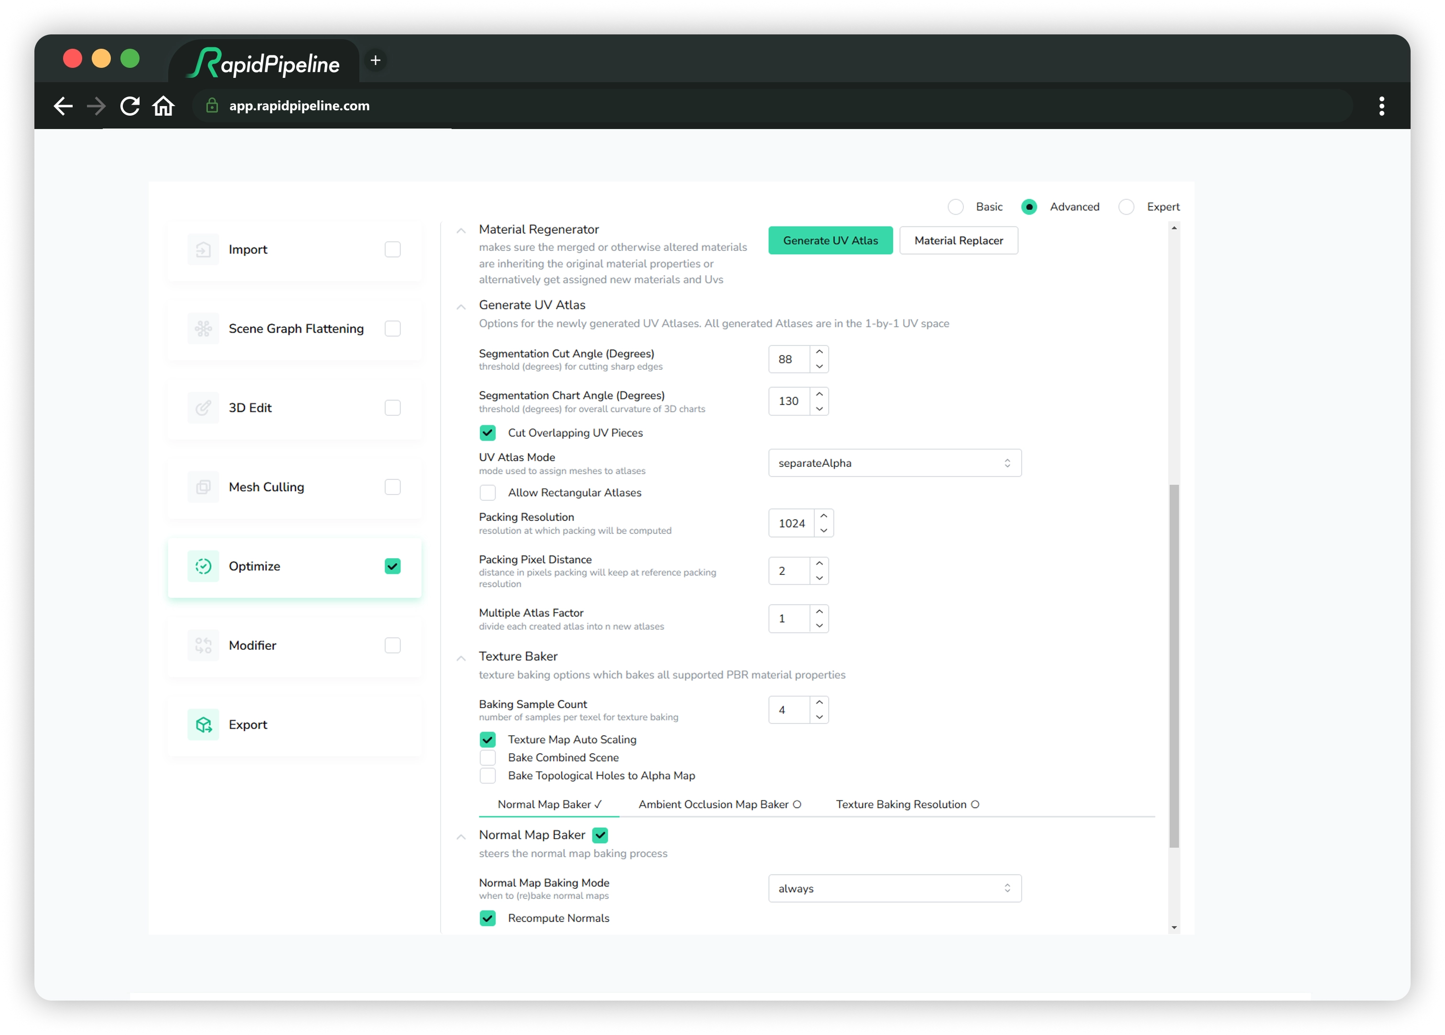Decrease Segmentation Chart Angle with down arrow
The height and width of the screenshot is (1035, 1445).
click(820, 409)
